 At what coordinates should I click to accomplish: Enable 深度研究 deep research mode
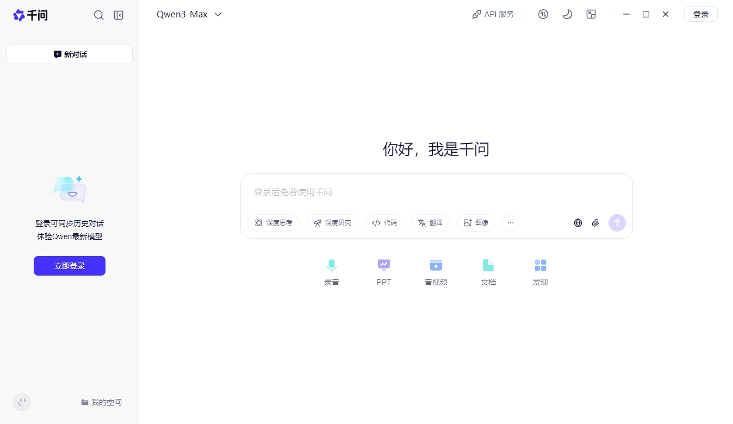332,223
